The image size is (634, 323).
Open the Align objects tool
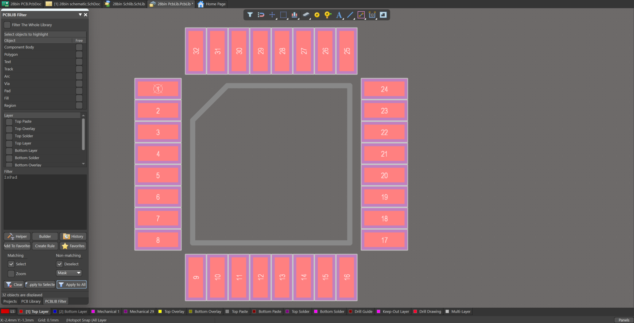(x=294, y=15)
